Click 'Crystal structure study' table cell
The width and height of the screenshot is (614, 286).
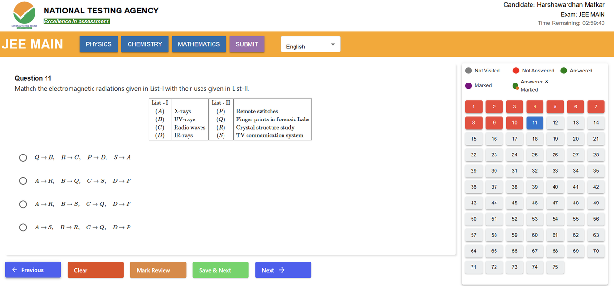coord(265,128)
